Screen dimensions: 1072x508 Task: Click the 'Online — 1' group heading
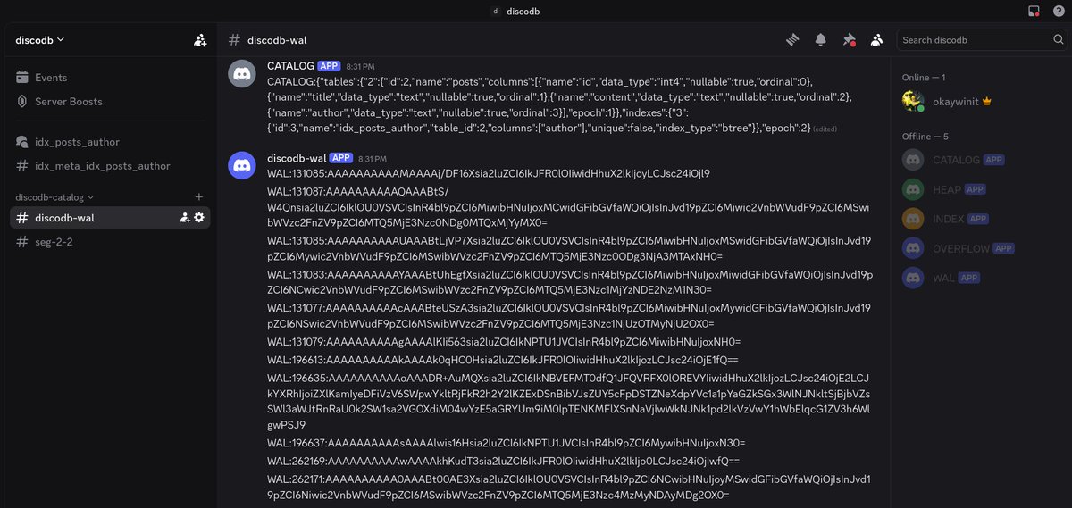(924, 78)
